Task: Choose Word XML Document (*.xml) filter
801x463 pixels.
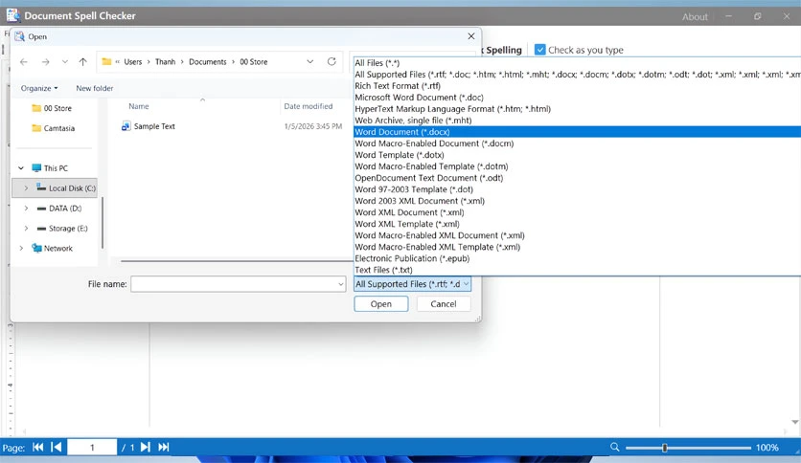Action: [577, 212]
